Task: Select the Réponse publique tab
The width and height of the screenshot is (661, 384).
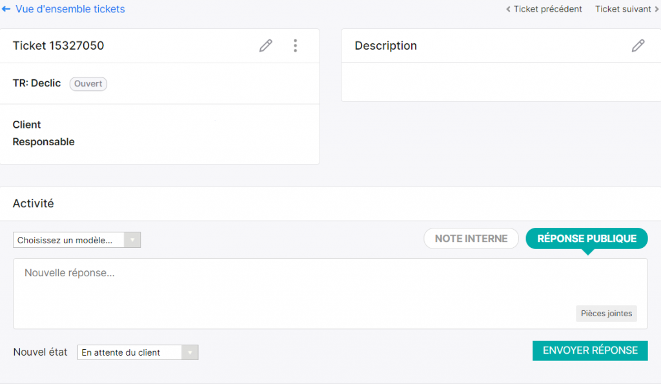Action: 587,239
